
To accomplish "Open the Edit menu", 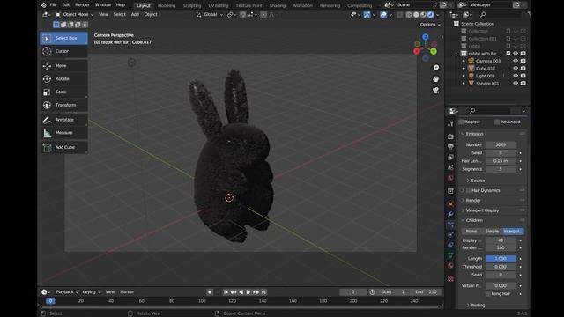I will coord(66,5).
